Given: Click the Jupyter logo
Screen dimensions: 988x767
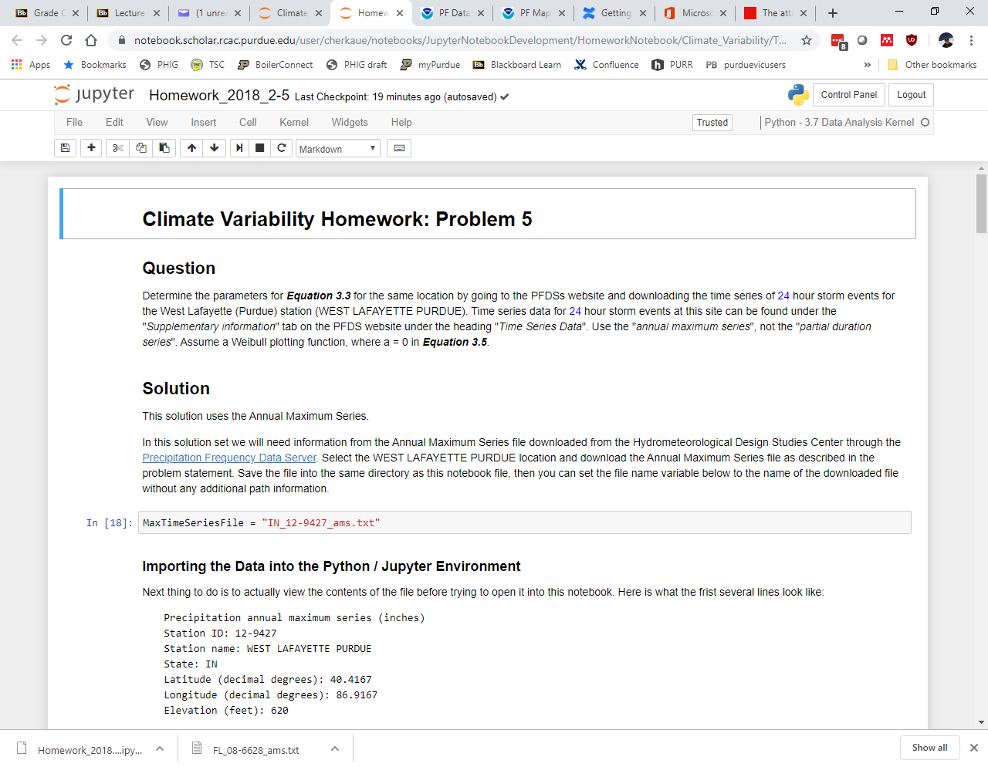Looking at the screenshot, I should (94, 94).
